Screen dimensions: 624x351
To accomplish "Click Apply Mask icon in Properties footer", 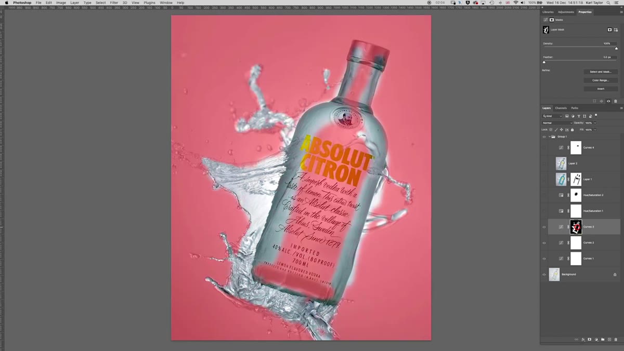I will click(602, 101).
